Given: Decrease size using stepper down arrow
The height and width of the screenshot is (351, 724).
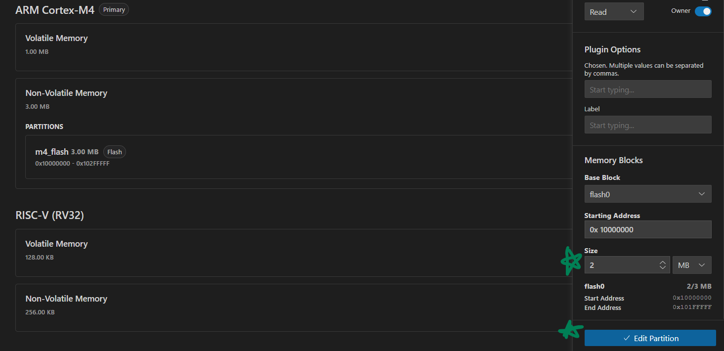Looking at the screenshot, I should [662, 267].
